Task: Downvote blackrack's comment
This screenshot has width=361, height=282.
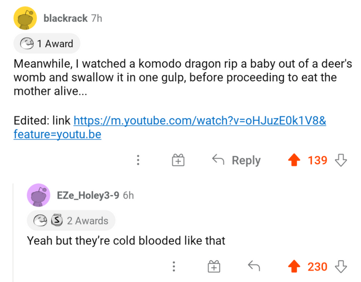Action: pos(340,161)
